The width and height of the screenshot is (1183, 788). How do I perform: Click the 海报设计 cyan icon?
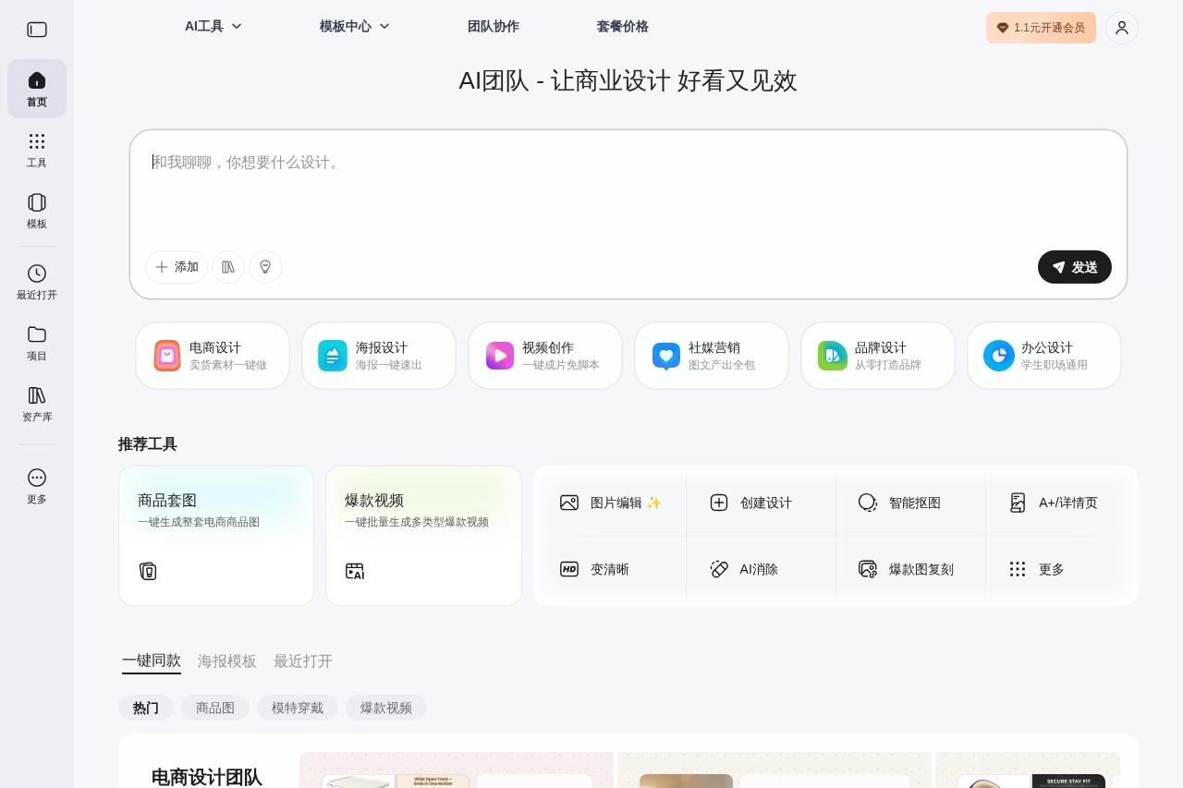click(333, 356)
